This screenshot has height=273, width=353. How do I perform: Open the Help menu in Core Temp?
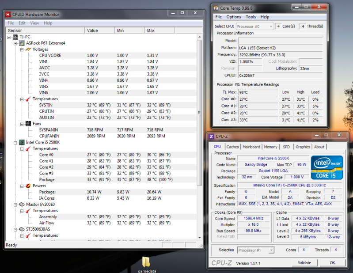pyautogui.click(x=265, y=17)
